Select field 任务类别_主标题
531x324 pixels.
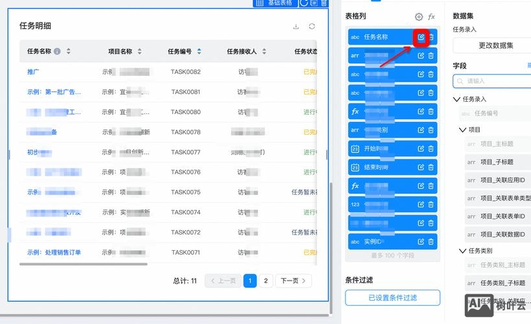click(x=497, y=265)
